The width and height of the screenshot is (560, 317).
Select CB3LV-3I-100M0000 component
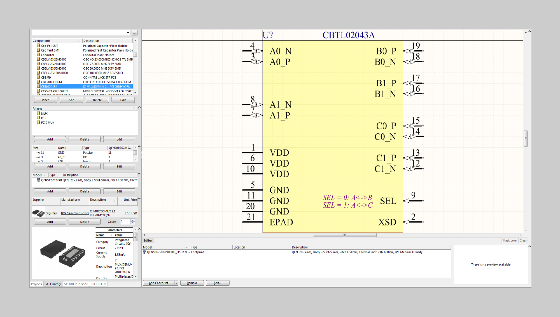pyautogui.click(x=82, y=73)
